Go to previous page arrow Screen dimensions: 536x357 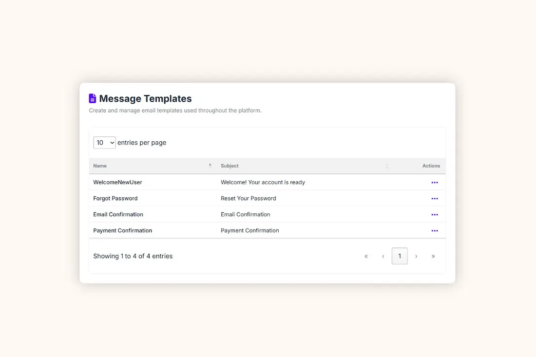(383, 256)
